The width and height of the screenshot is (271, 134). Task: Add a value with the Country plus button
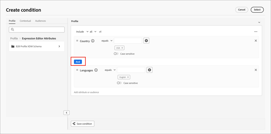point(146,40)
